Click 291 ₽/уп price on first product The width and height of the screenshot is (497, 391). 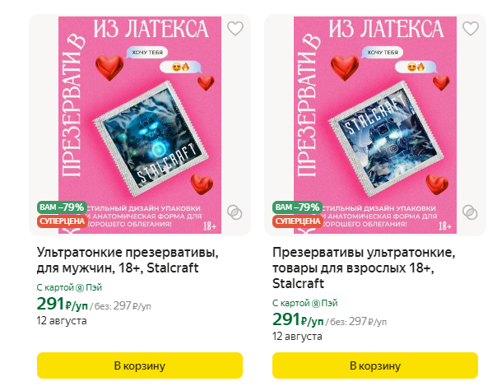click(63, 304)
